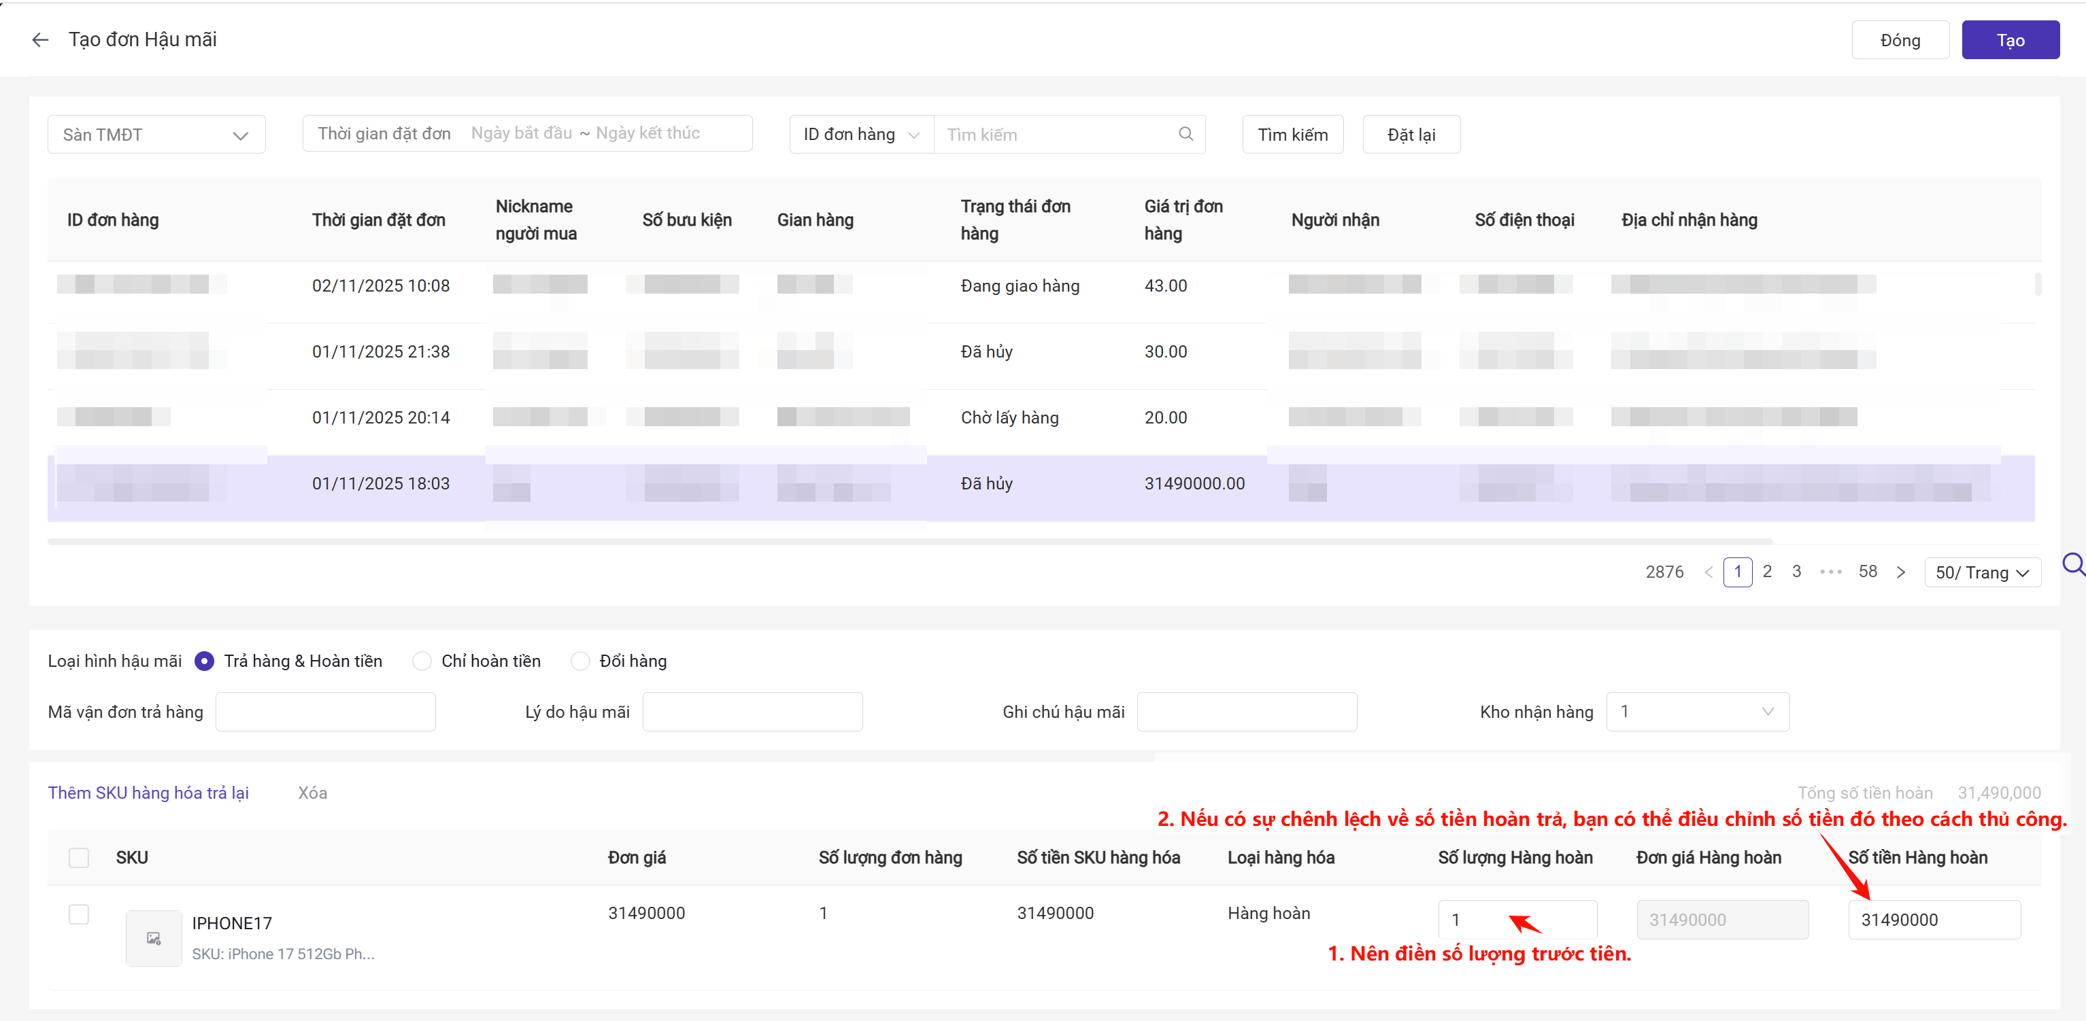Image resolution: width=2086 pixels, height=1021 pixels.
Task: Jump to page 58 of order list
Action: pos(1868,572)
